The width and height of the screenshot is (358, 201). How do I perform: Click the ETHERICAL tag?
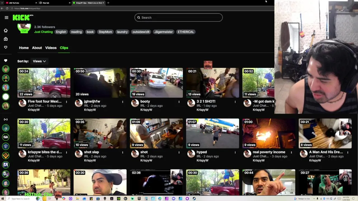coord(186,32)
